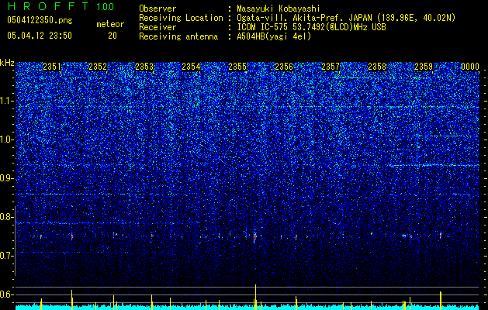Click the kHz axis unit label

pyautogui.click(x=7, y=63)
